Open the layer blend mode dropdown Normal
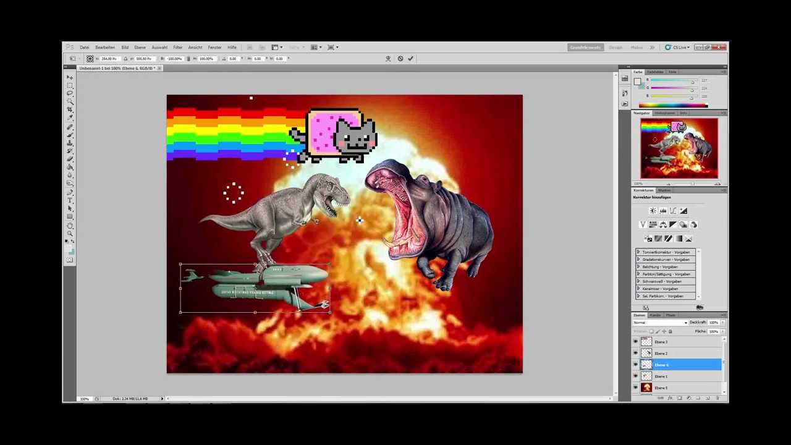This screenshot has height=445, width=791. click(x=660, y=323)
